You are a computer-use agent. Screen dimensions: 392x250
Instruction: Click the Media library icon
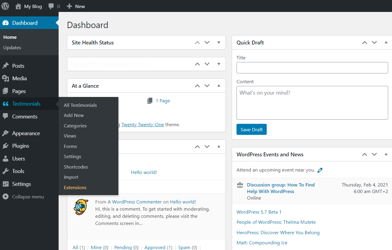pos(5,78)
